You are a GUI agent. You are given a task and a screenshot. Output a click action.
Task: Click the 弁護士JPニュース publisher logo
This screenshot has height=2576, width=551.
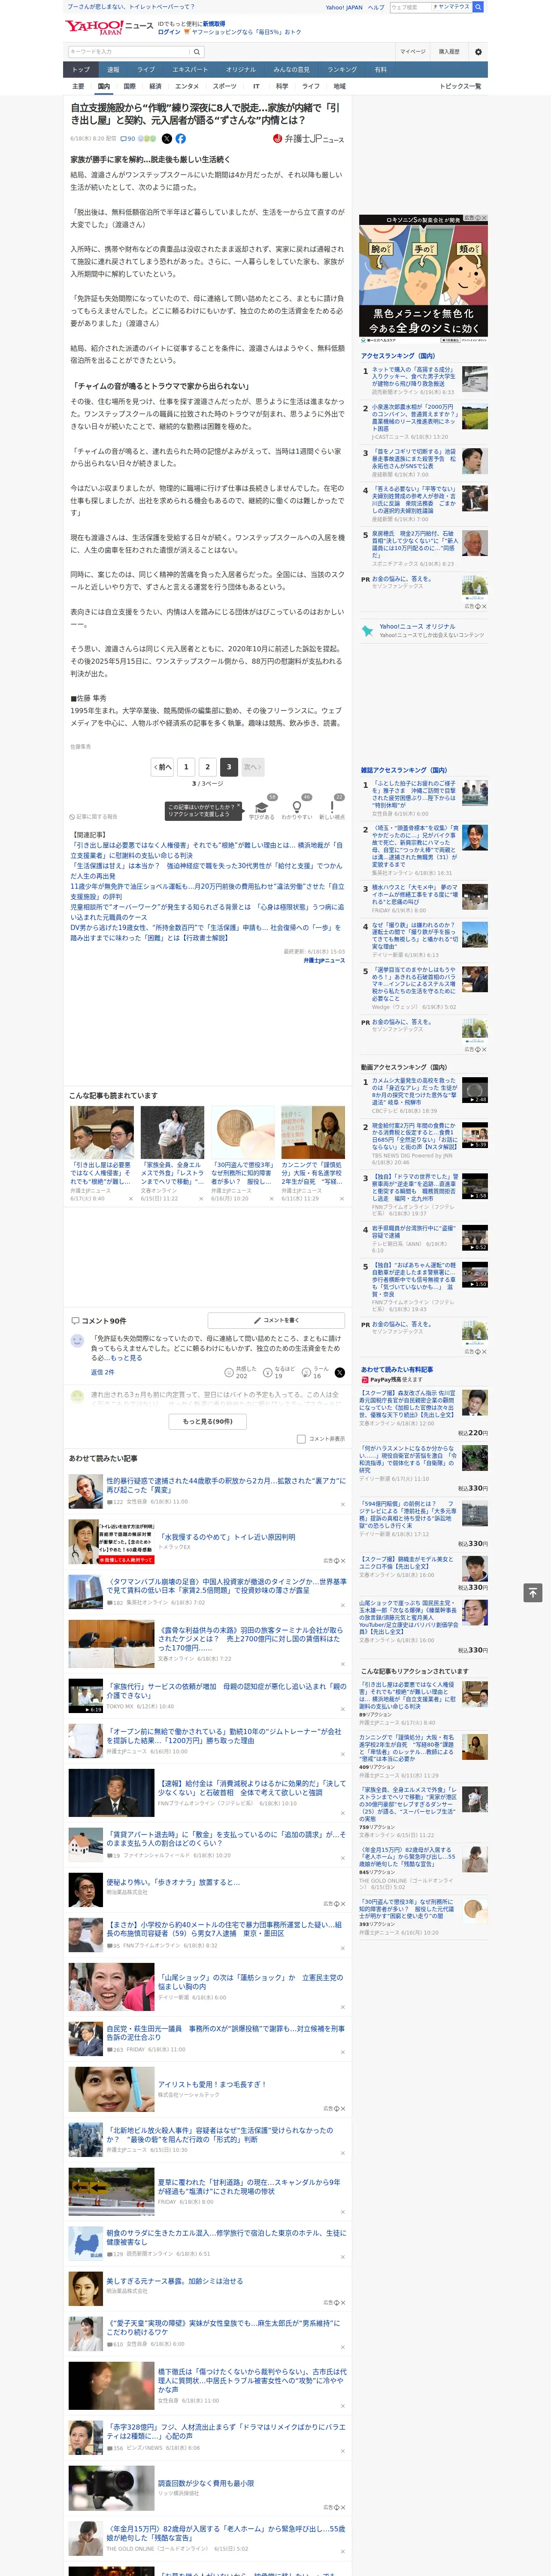[308, 139]
